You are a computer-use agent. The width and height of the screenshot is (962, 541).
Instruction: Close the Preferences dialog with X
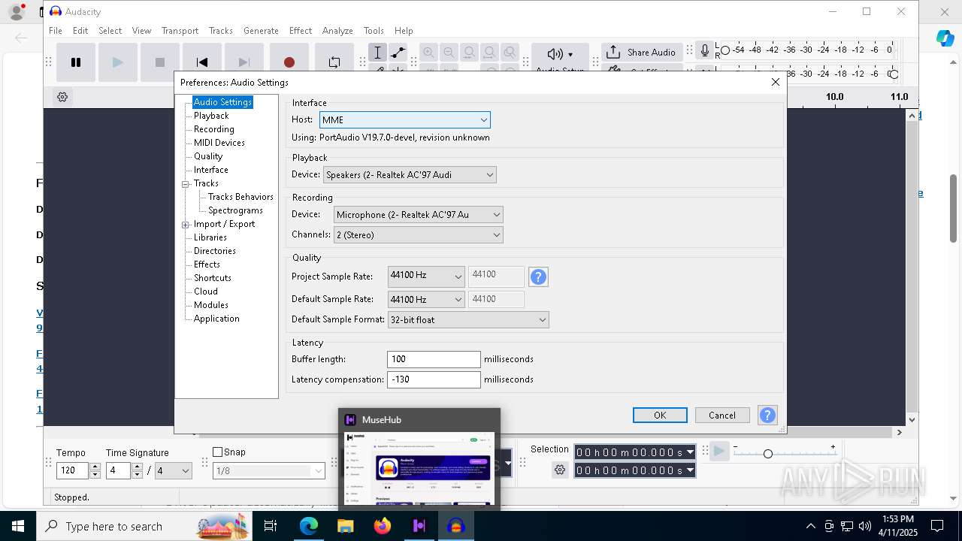click(776, 82)
